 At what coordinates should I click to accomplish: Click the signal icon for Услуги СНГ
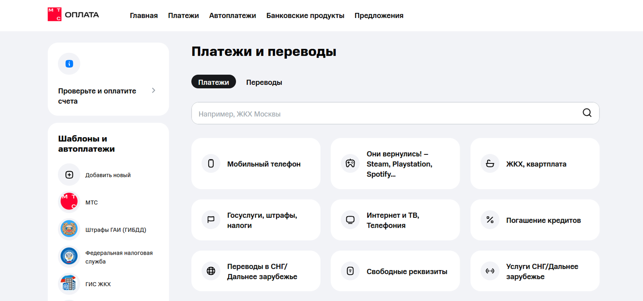[490, 271]
